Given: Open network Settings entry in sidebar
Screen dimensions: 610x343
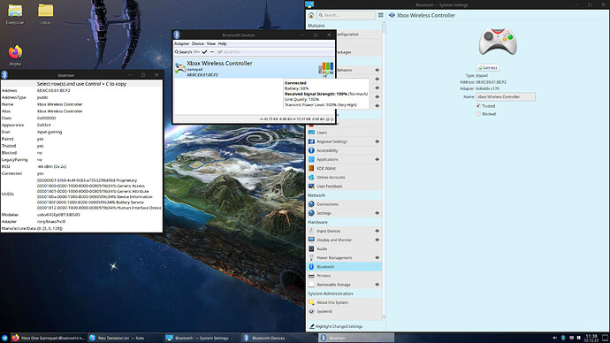Looking at the screenshot, I should point(344,213).
